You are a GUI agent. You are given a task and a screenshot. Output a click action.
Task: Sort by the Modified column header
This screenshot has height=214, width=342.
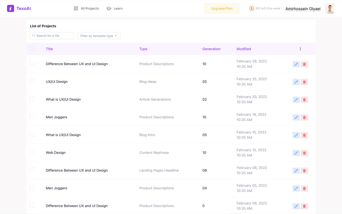[x=244, y=49]
